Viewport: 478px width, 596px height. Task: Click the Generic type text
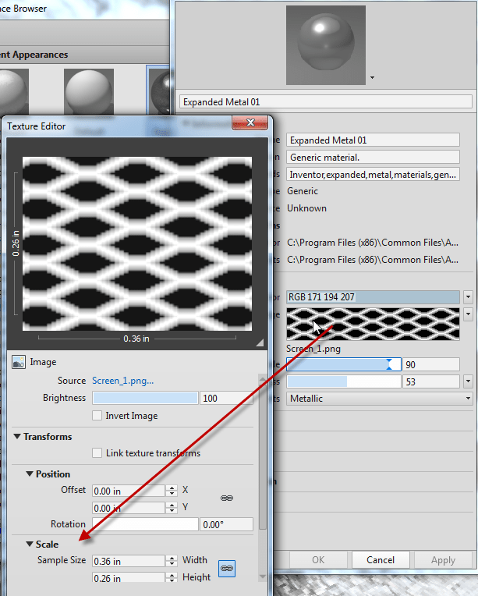pyautogui.click(x=303, y=191)
